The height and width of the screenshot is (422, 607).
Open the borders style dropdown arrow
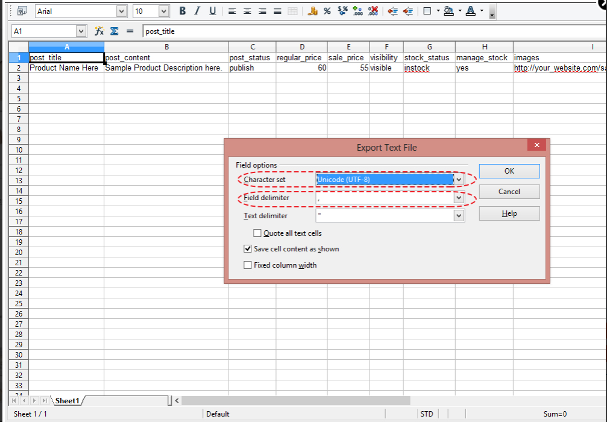(x=438, y=11)
